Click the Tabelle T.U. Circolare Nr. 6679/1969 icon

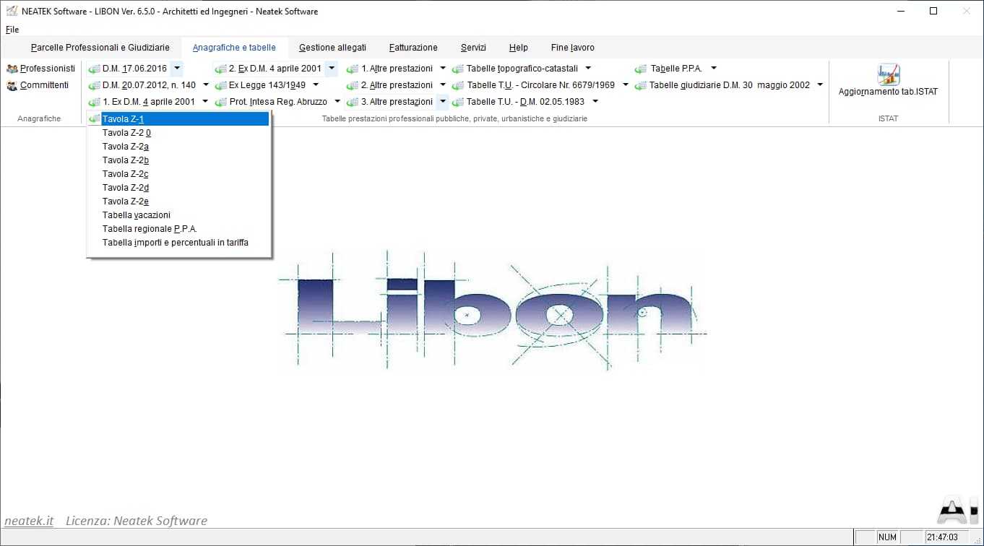(458, 85)
